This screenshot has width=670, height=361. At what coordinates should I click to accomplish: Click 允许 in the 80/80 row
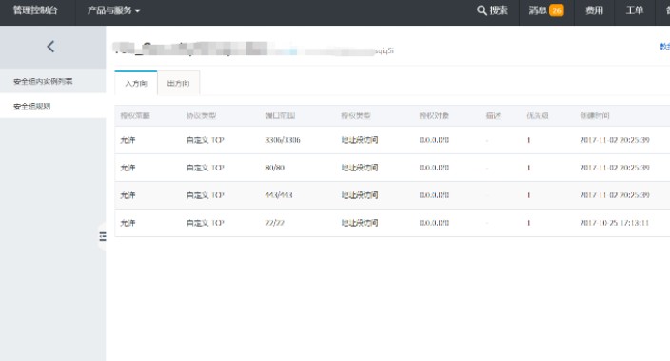128,168
